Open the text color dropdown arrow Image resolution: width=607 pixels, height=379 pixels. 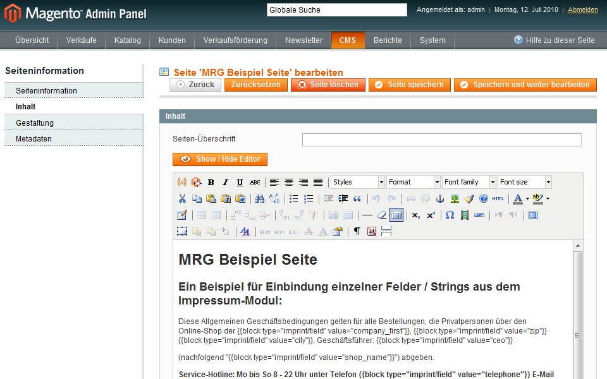point(527,199)
